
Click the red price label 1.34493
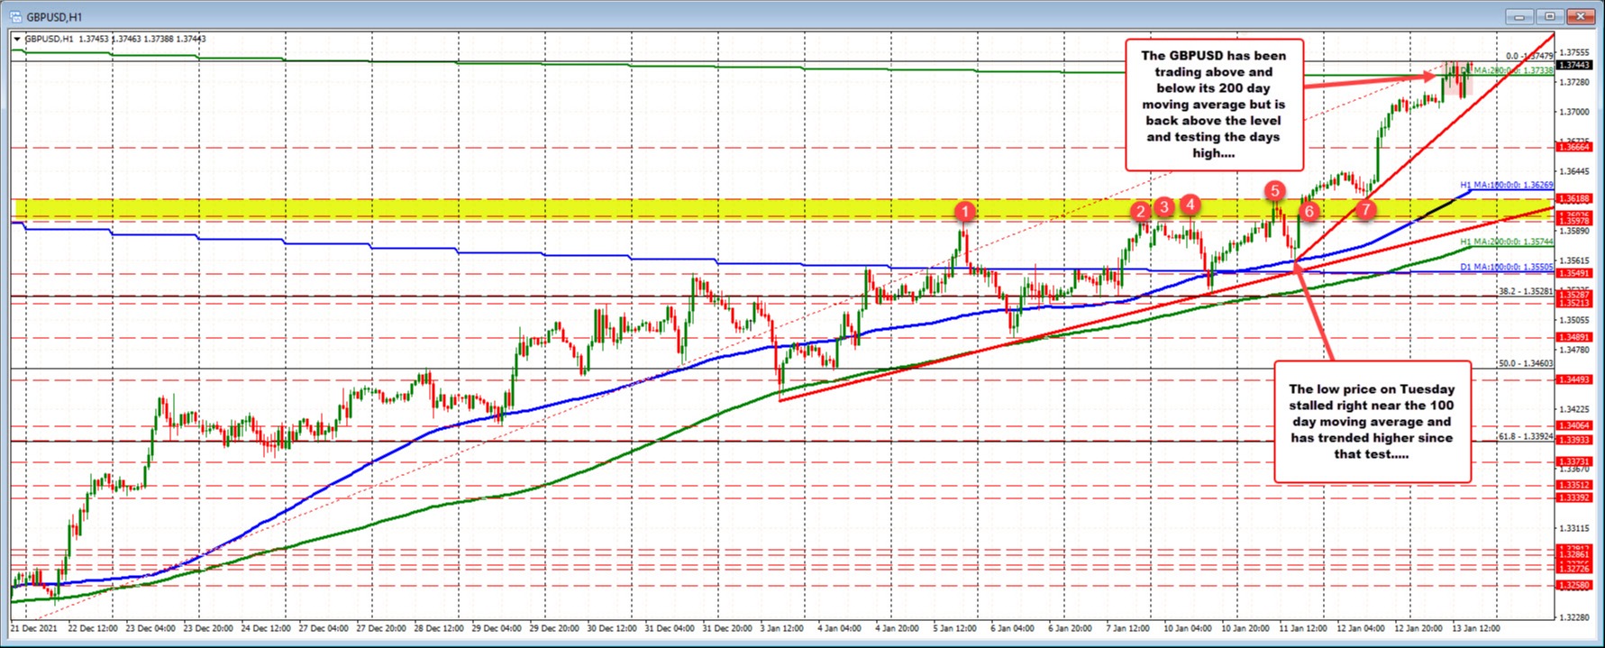tap(1574, 379)
